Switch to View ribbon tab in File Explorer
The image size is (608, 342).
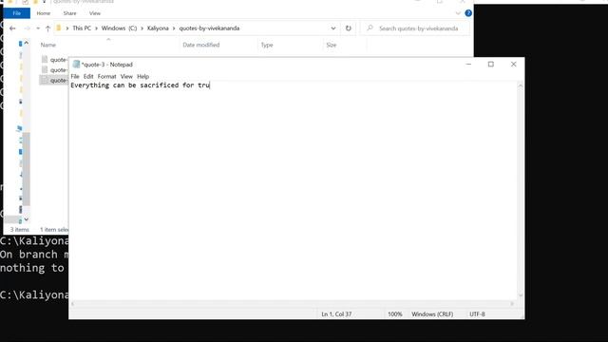click(95, 13)
